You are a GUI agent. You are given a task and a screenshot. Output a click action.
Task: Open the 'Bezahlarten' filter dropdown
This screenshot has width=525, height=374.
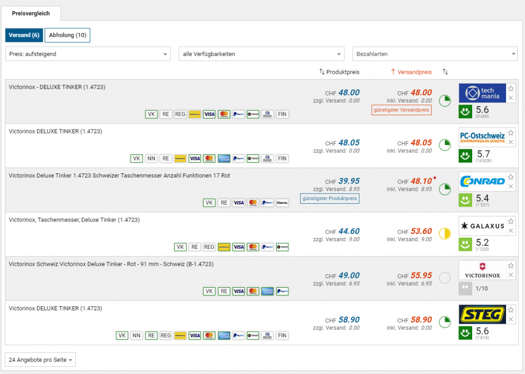[435, 54]
